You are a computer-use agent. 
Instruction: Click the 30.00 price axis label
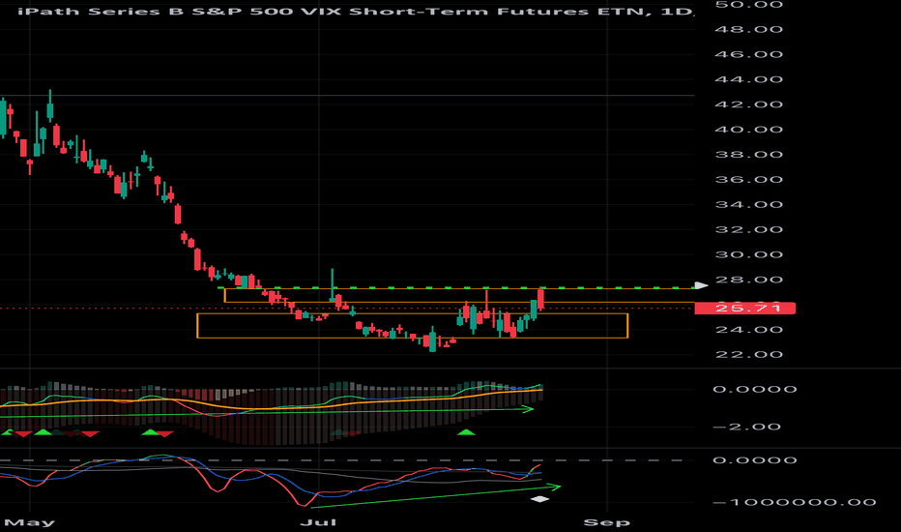click(748, 254)
